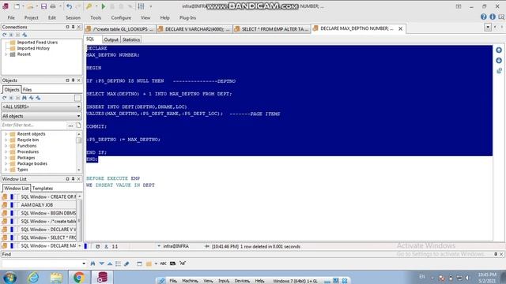Toggle the ABC case-sensitive search option
The height and width of the screenshot is (284, 506).
tap(163, 263)
